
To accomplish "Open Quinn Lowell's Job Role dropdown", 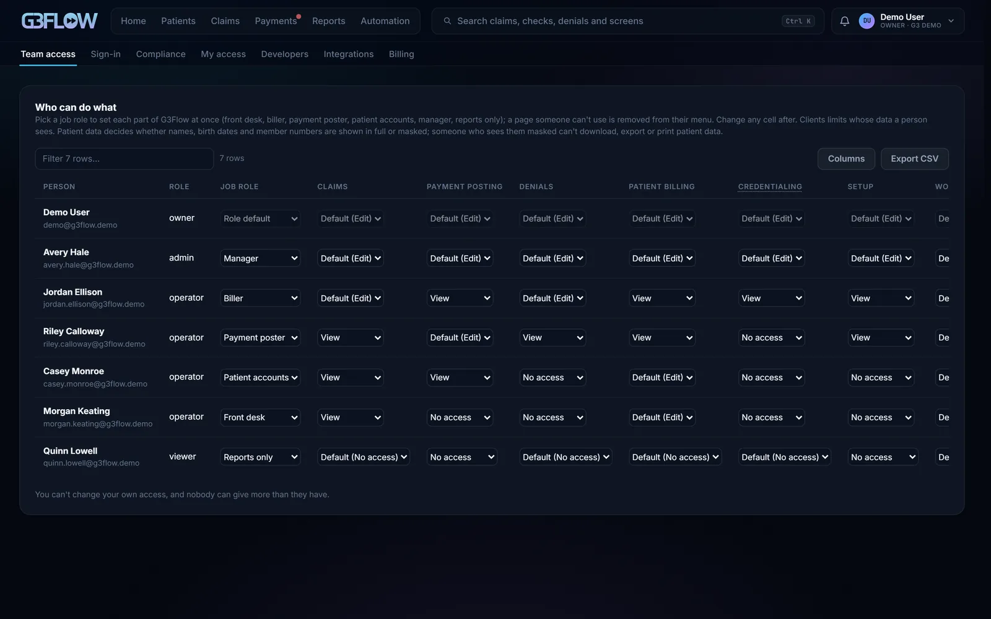I will (x=260, y=457).
